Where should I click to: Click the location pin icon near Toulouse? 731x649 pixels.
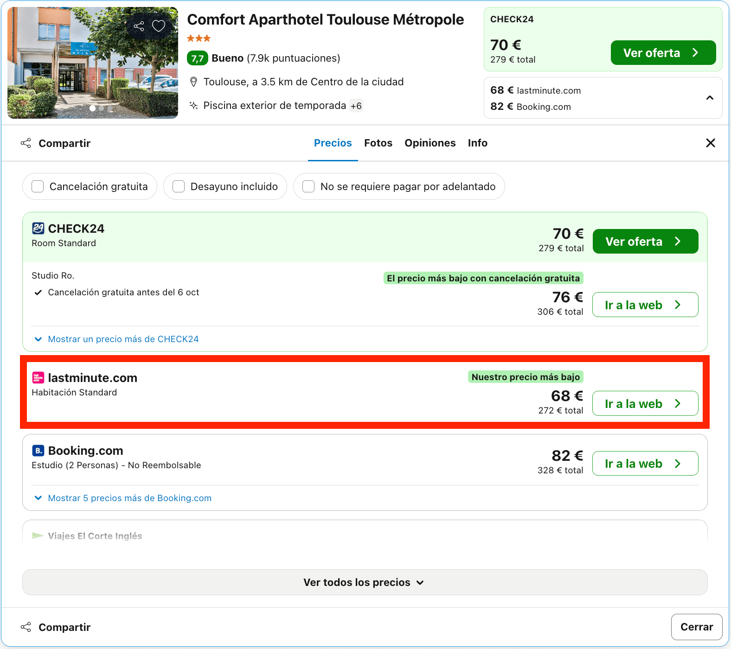click(x=194, y=82)
